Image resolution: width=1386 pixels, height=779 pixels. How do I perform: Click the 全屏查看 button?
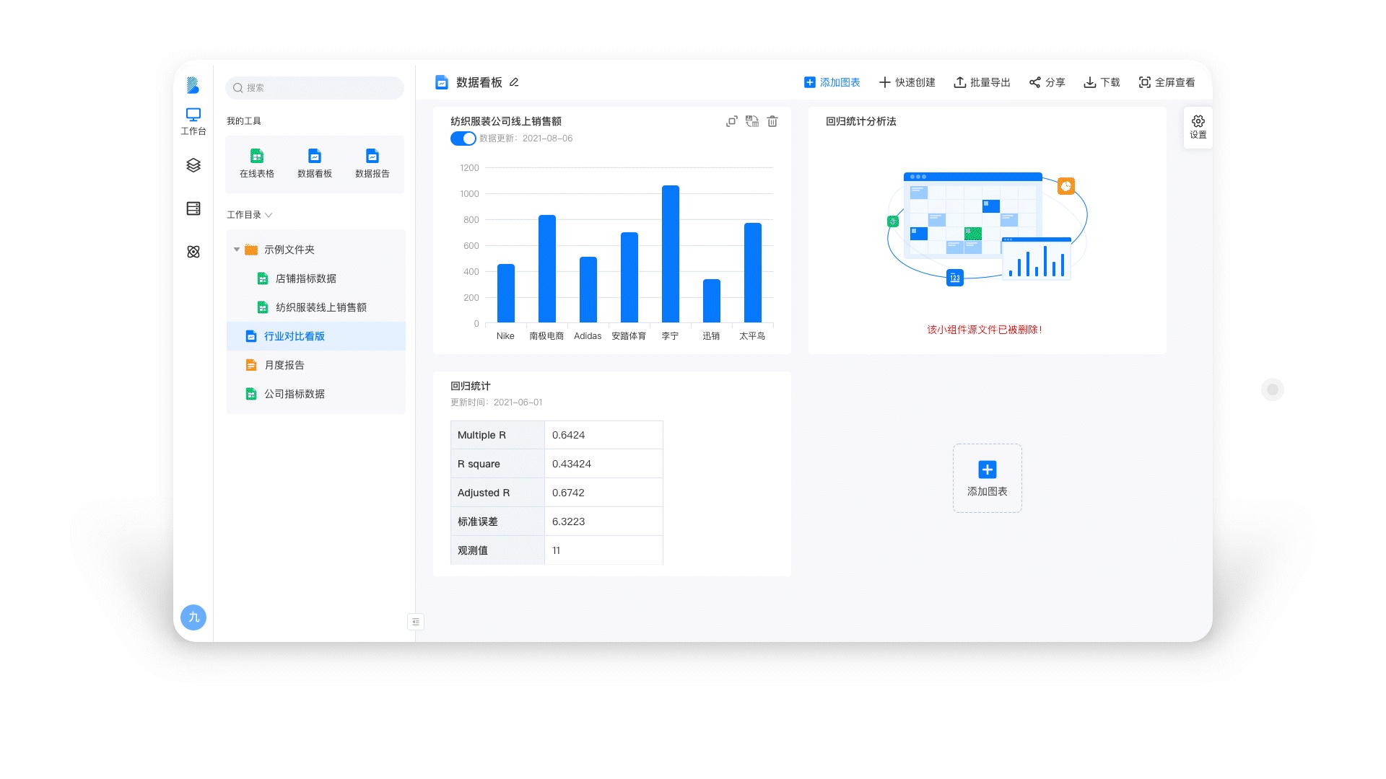(1167, 82)
